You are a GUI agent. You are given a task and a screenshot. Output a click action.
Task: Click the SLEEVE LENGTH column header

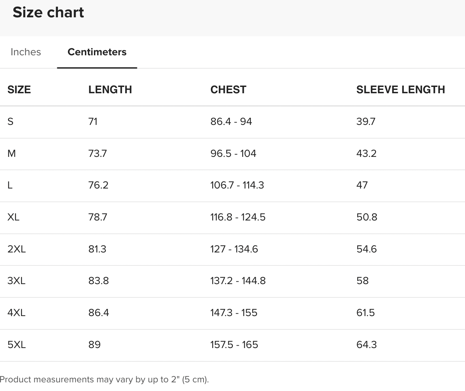[400, 90]
